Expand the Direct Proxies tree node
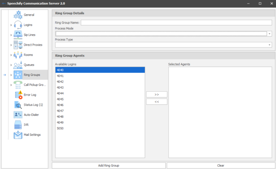Screen dimensions: 276x169 pos(11,45)
